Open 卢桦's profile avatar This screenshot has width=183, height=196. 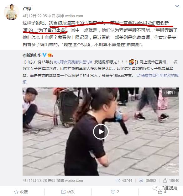12,12
